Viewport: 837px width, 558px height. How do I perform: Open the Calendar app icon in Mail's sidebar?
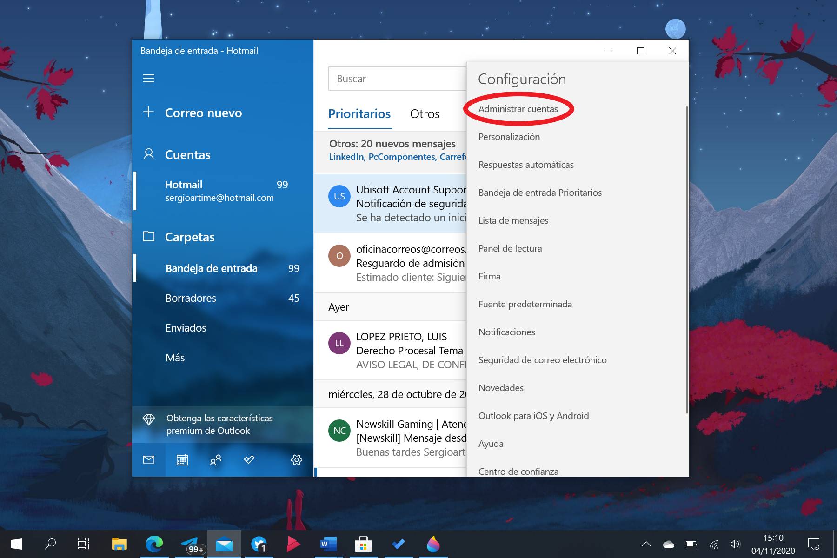click(x=182, y=460)
